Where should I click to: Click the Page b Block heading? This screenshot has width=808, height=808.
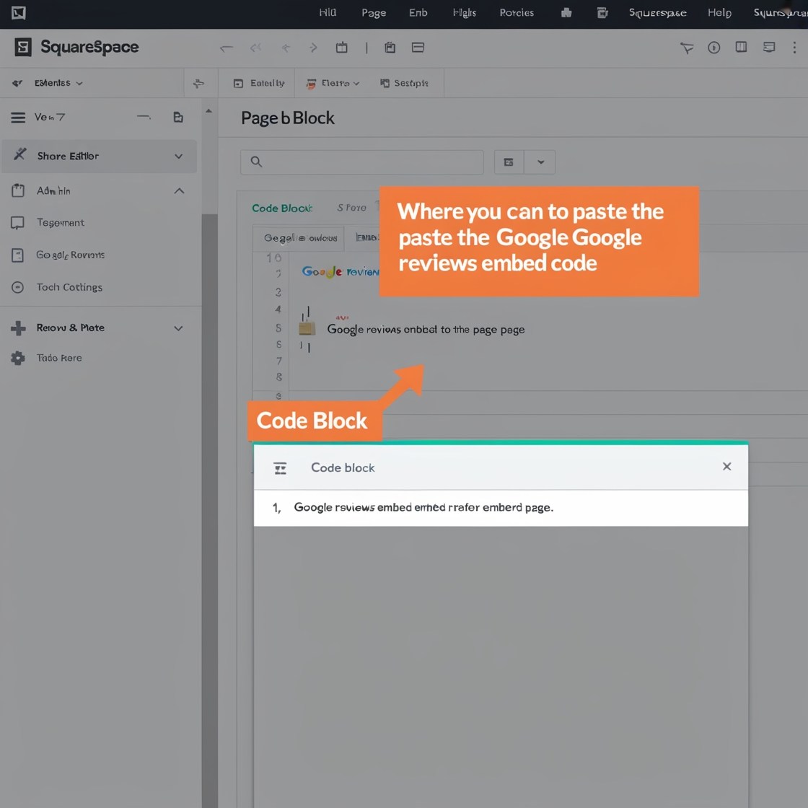(x=288, y=118)
